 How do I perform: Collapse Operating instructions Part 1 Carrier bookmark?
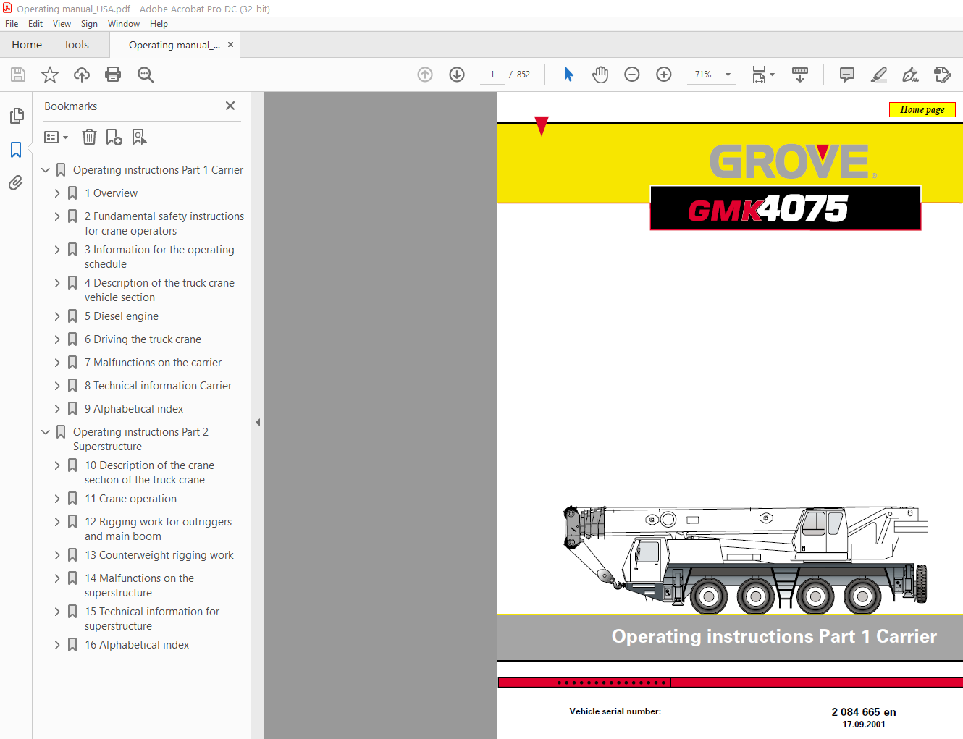pos(46,170)
